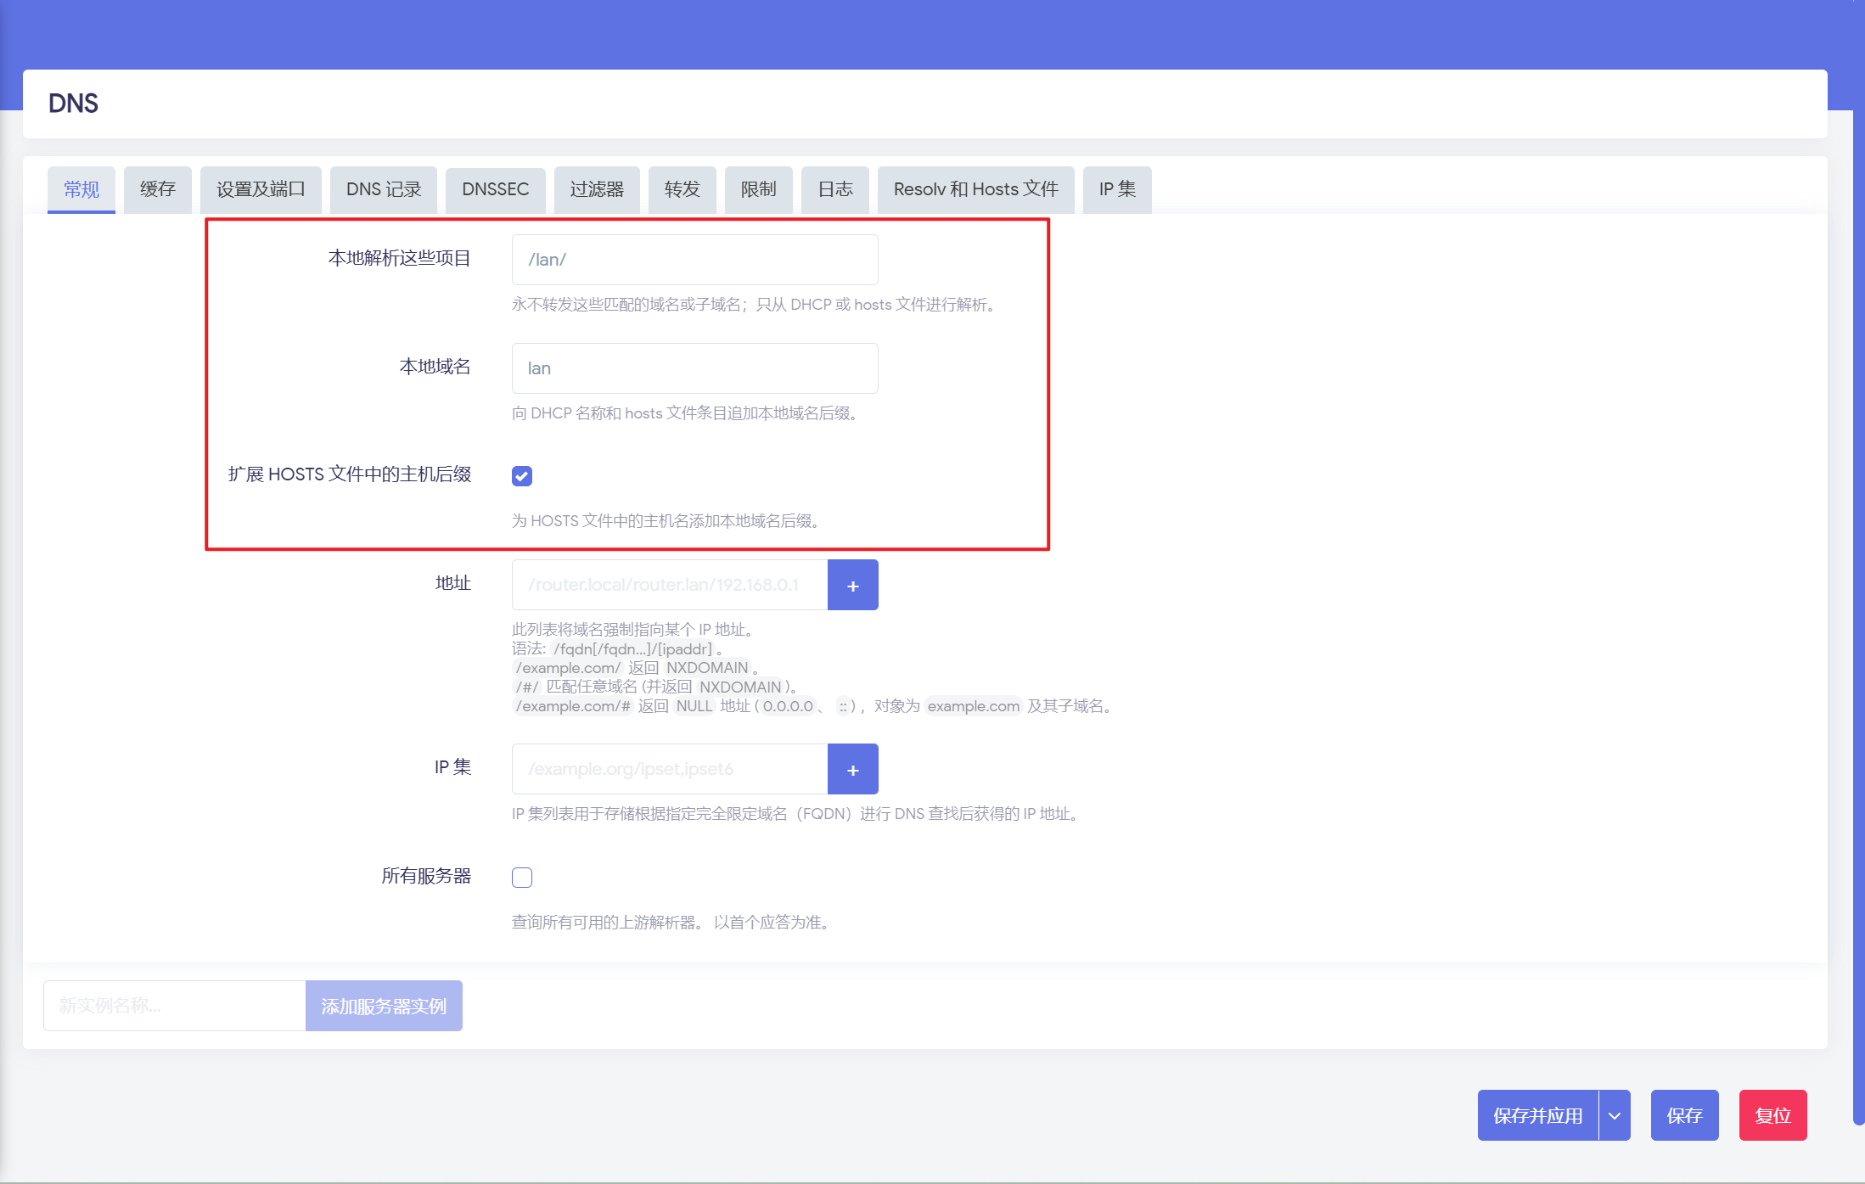Click the blue 保存 button
The width and height of the screenshot is (1865, 1184).
coord(1684,1115)
